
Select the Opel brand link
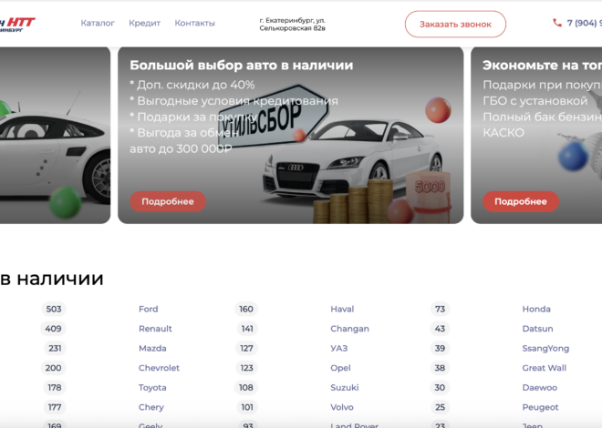pos(340,368)
